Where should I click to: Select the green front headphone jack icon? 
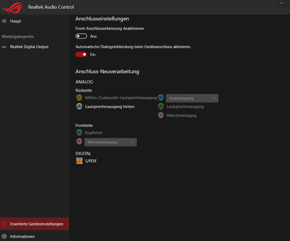79,132
